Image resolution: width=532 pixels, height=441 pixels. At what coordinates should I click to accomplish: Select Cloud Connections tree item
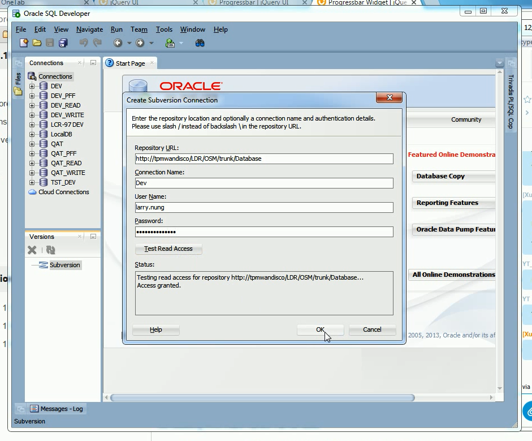pos(63,192)
